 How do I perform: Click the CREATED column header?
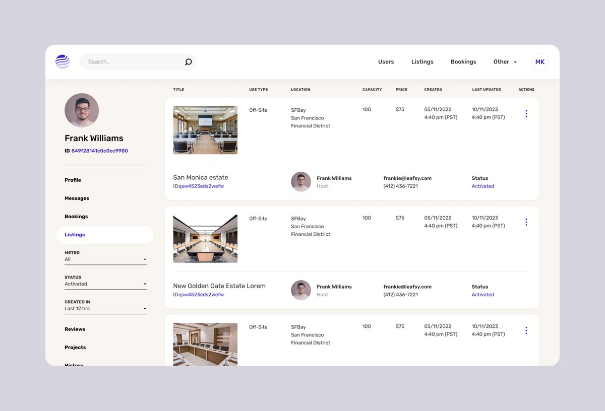point(433,90)
